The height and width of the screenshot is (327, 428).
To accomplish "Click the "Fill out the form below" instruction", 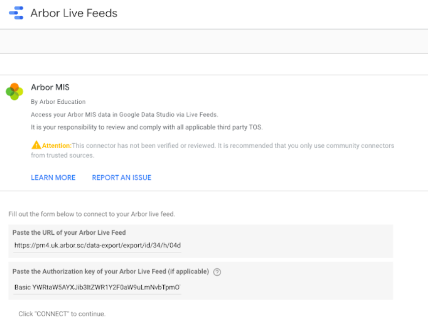I will tap(92, 214).
